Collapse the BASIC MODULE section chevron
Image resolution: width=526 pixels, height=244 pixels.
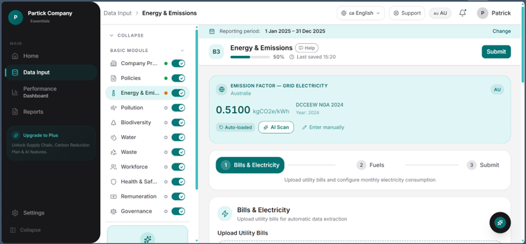(182, 51)
